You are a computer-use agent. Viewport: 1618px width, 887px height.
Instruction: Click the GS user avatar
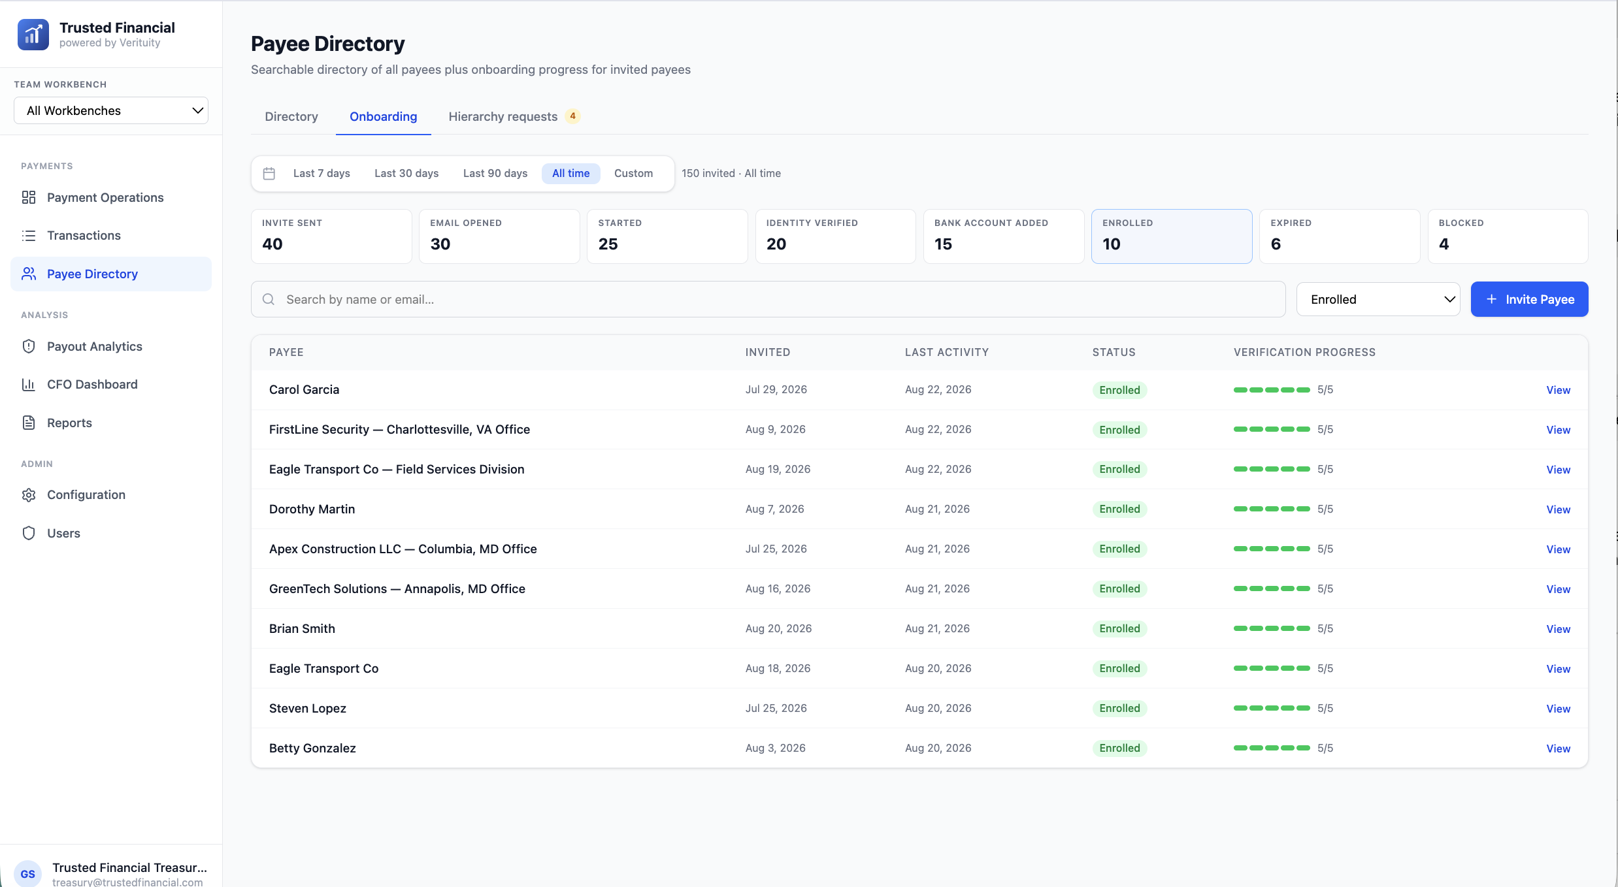pos(27,873)
